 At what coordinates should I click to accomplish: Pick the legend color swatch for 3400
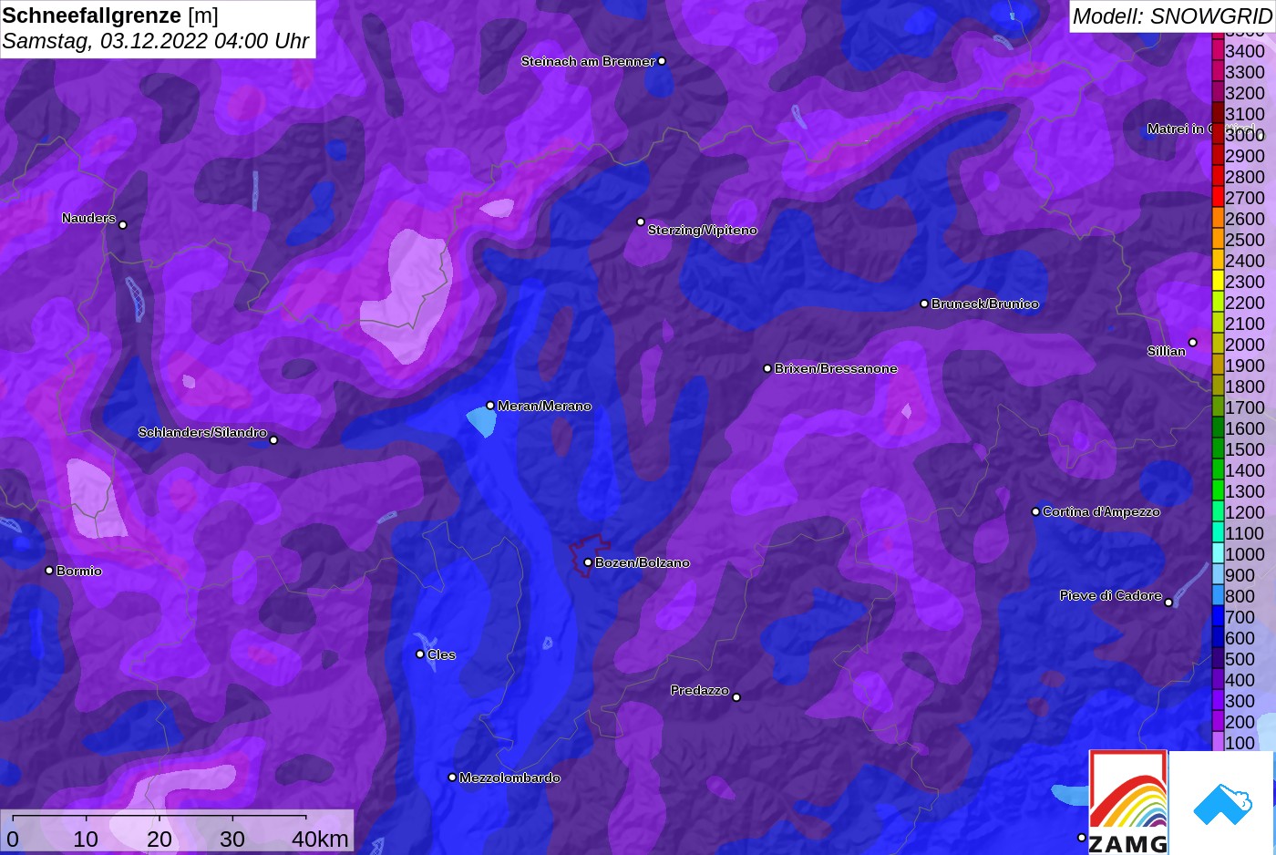tap(1218, 51)
